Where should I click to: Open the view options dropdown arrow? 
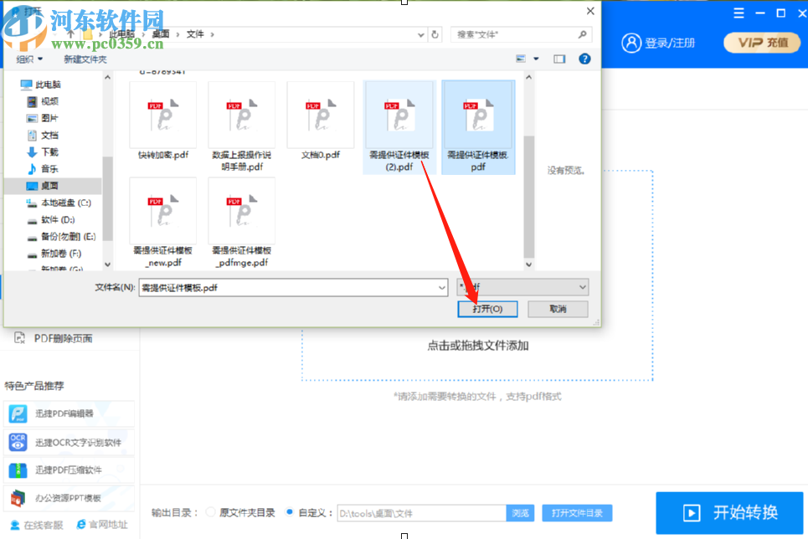[x=536, y=59]
